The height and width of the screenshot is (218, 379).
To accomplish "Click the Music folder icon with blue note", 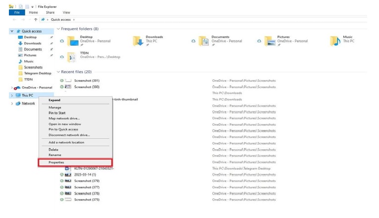I will click(x=335, y=41).
